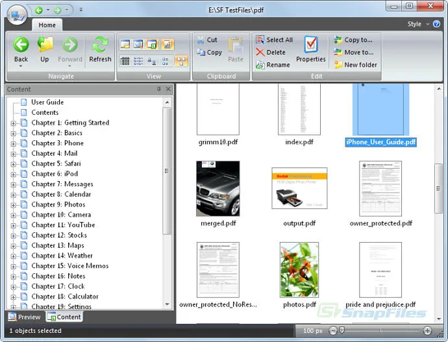Toggle the content pane view button
The image size is (448, 342).
click(153, 44)
